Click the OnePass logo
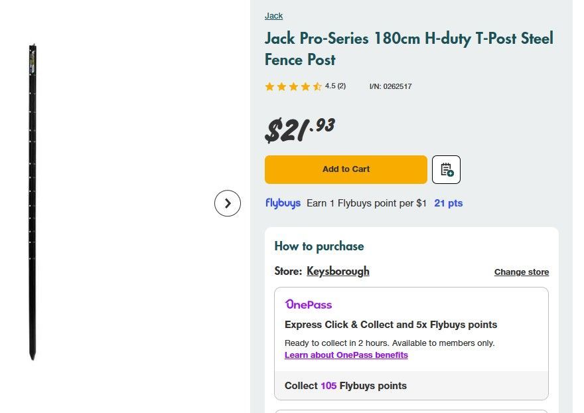 (x=308, y=305)
